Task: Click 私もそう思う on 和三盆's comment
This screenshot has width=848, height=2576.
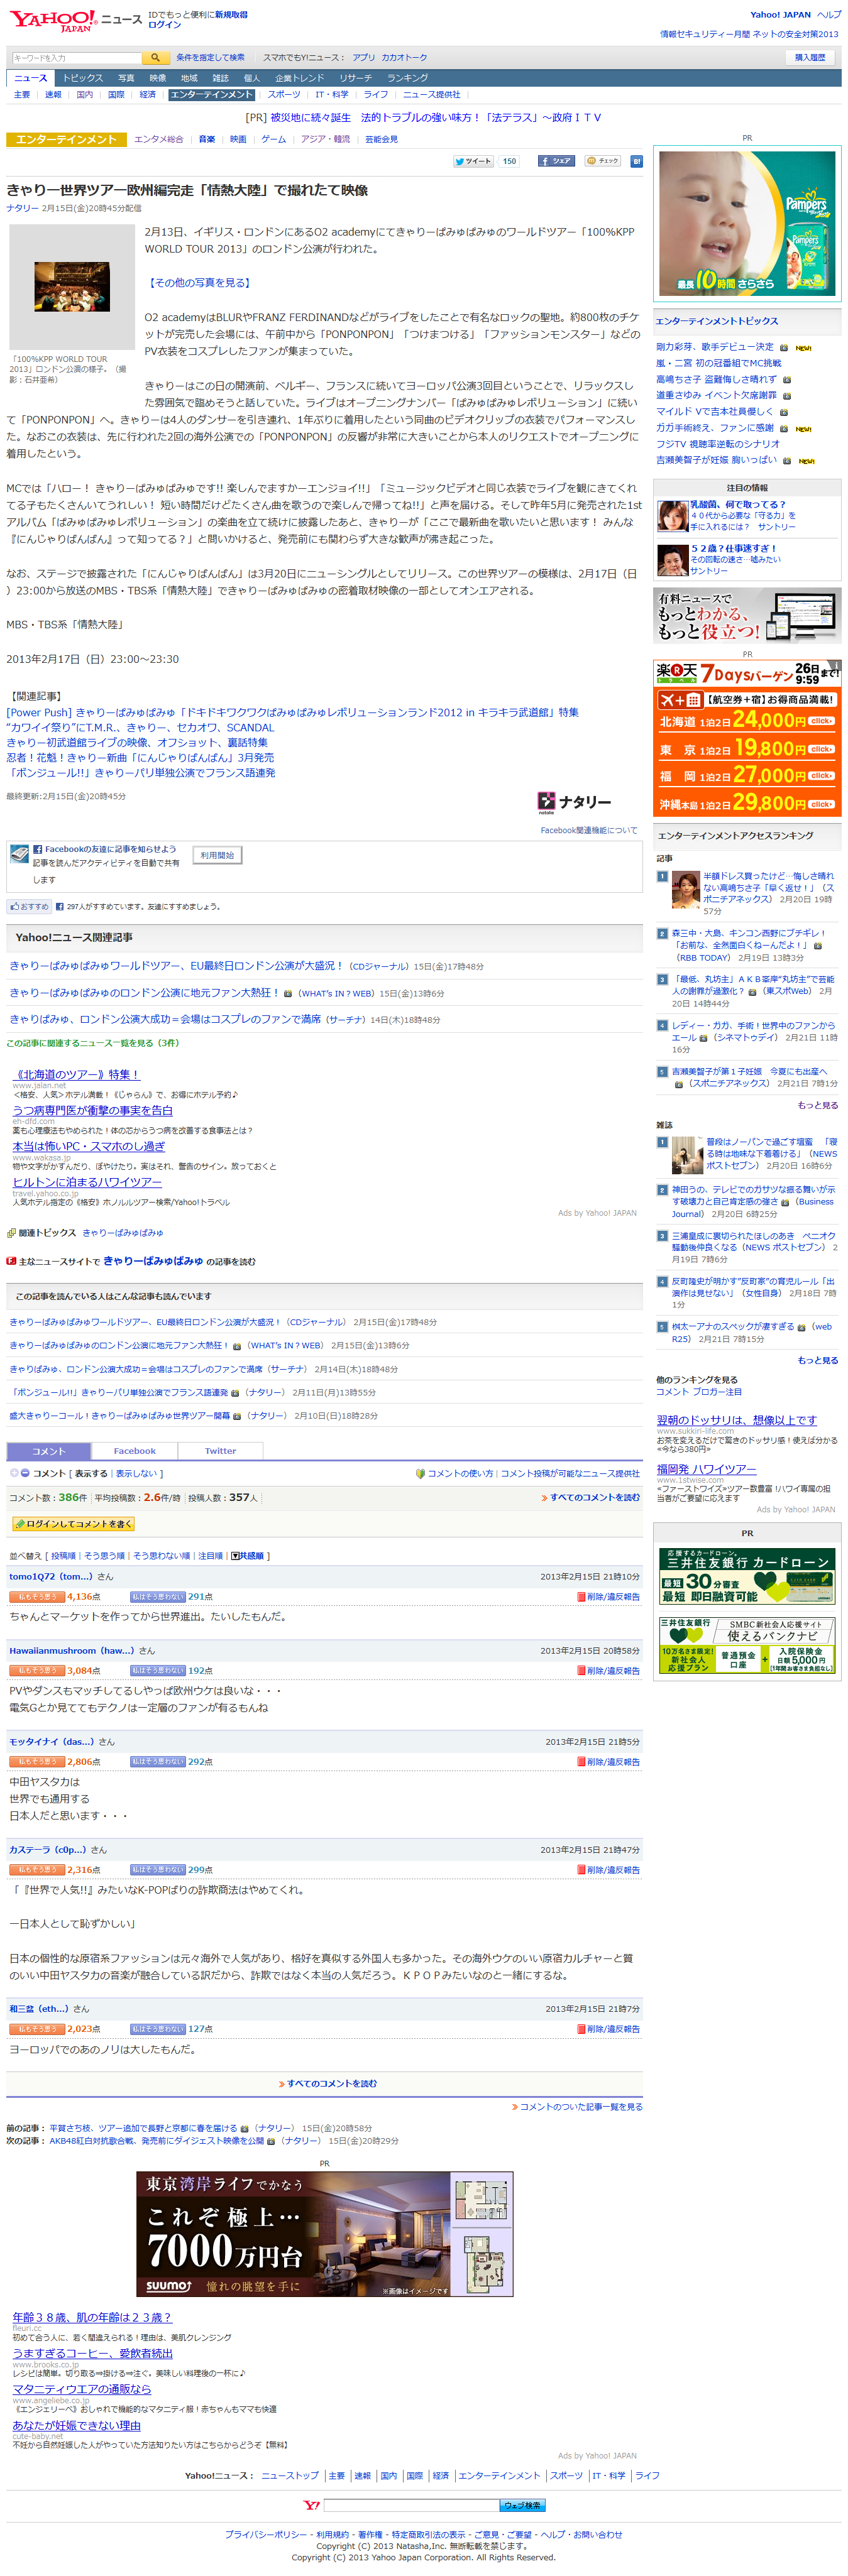Action: tap(37, 2029)
